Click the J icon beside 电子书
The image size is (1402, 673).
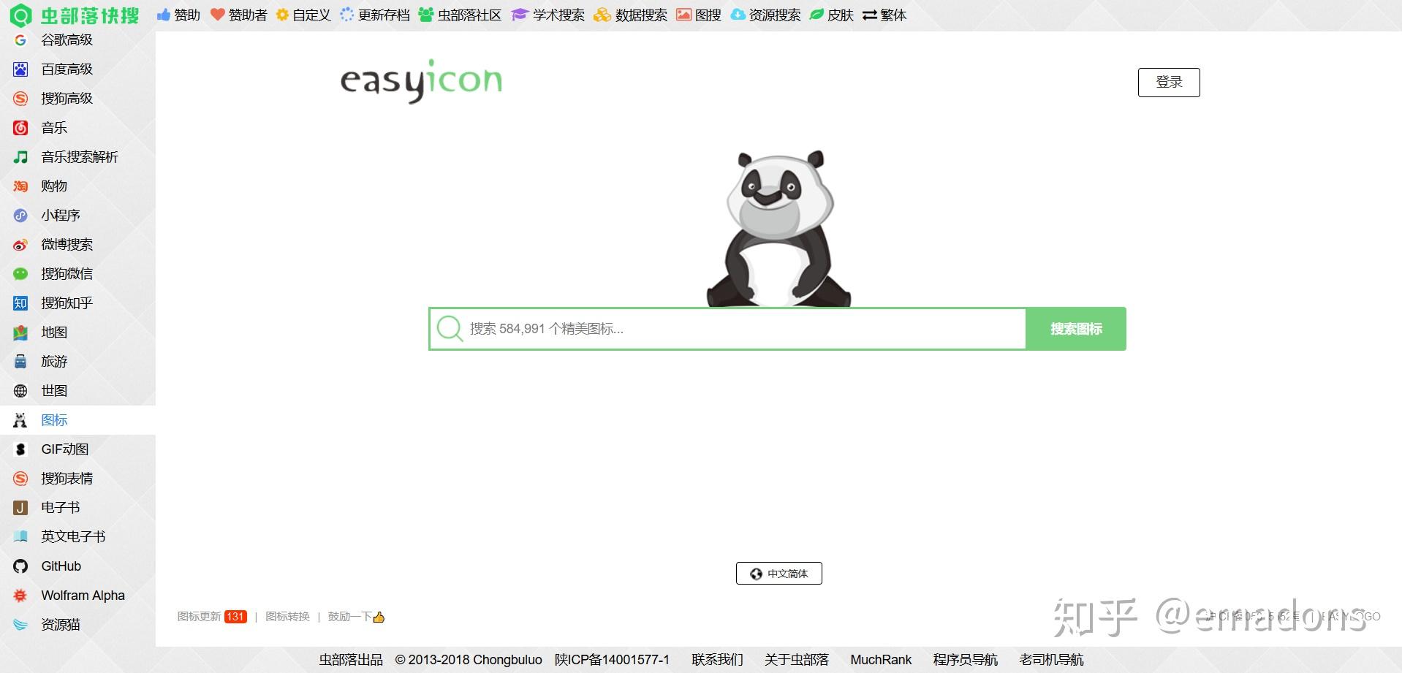tap(20, 508)
